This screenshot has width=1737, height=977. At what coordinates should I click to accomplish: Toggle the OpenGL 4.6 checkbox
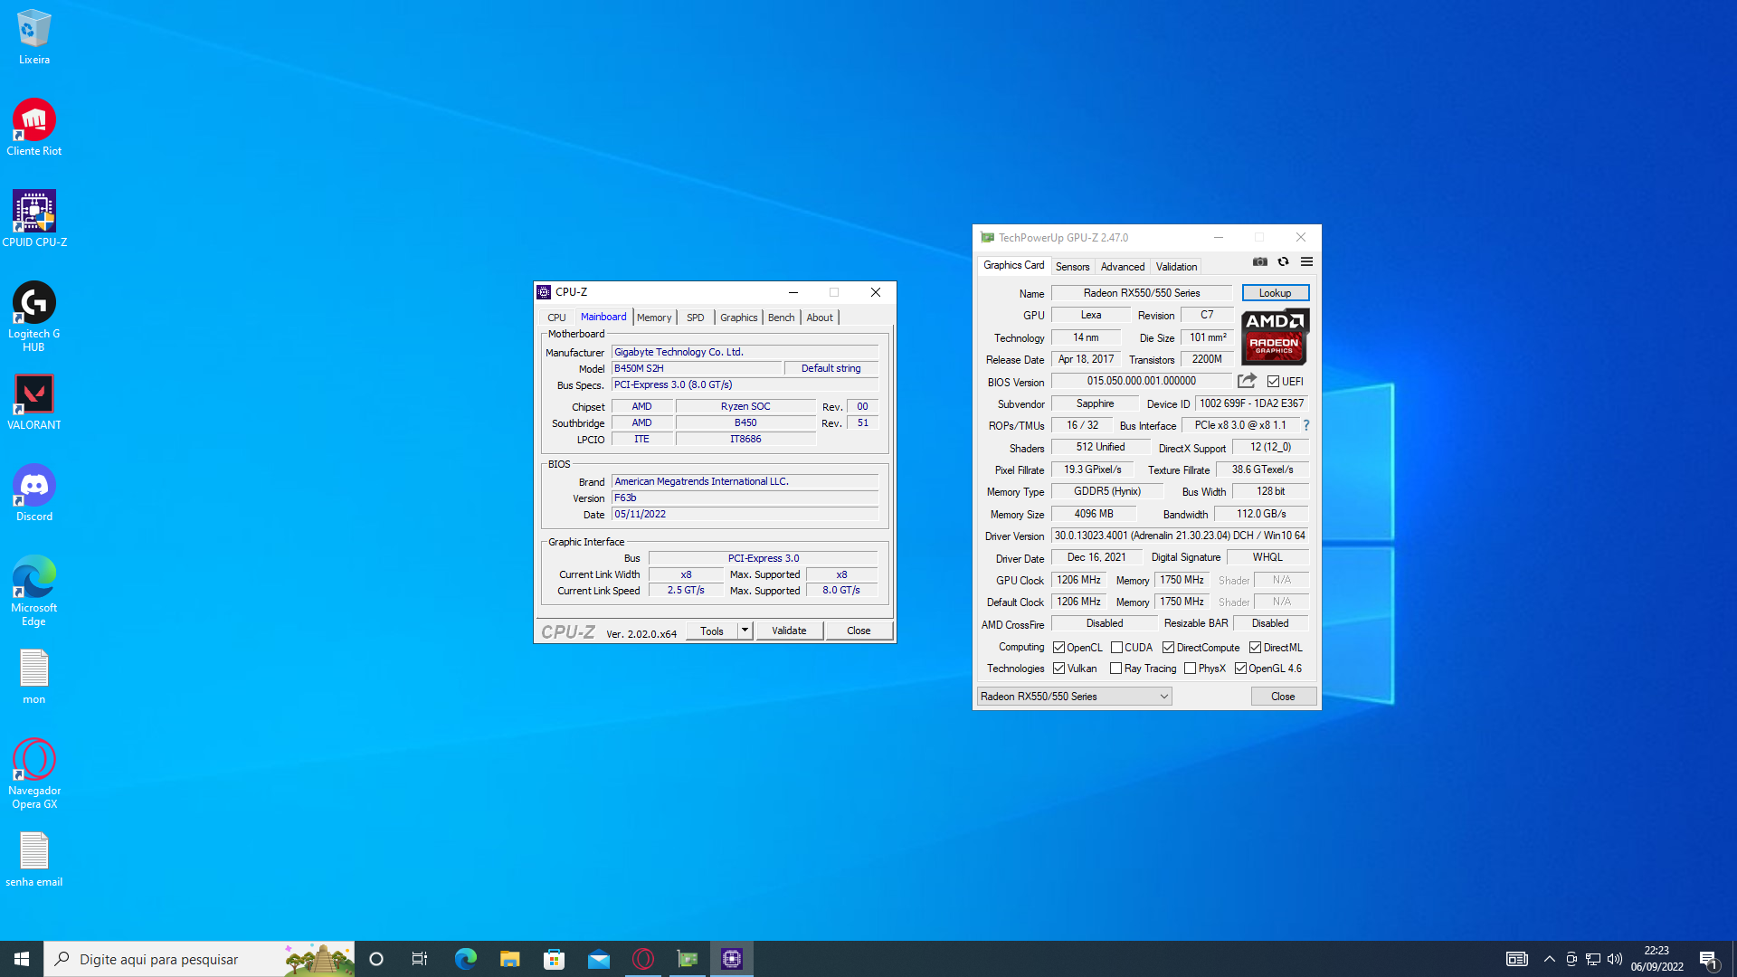(x=1240, y=669)
